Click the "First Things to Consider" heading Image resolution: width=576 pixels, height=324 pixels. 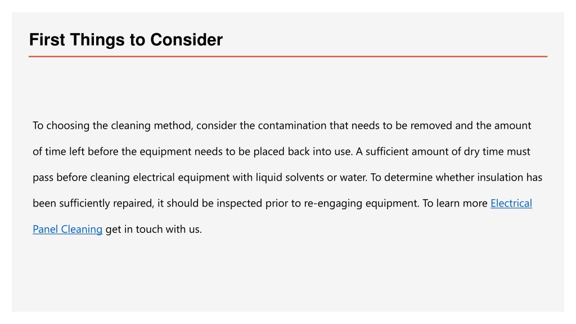(x=125, y=40)
